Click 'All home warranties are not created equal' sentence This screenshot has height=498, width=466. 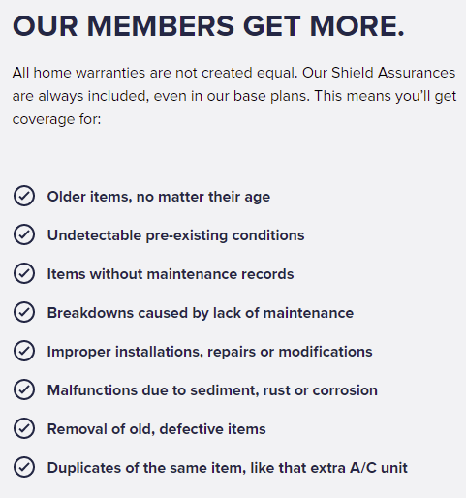pyautogui.click(x=155, y=73)
